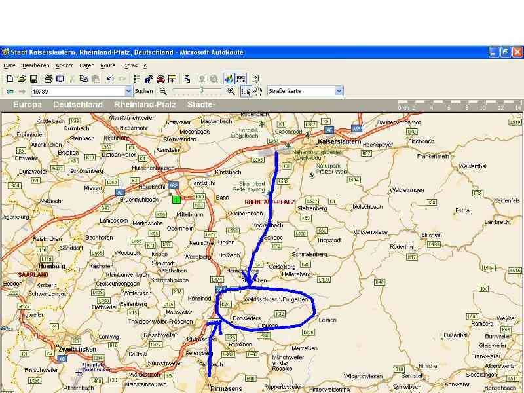The width and height of the screenshot is (524, 393).
Task: Click the search field containing 40789
Action: coord(78,91)
